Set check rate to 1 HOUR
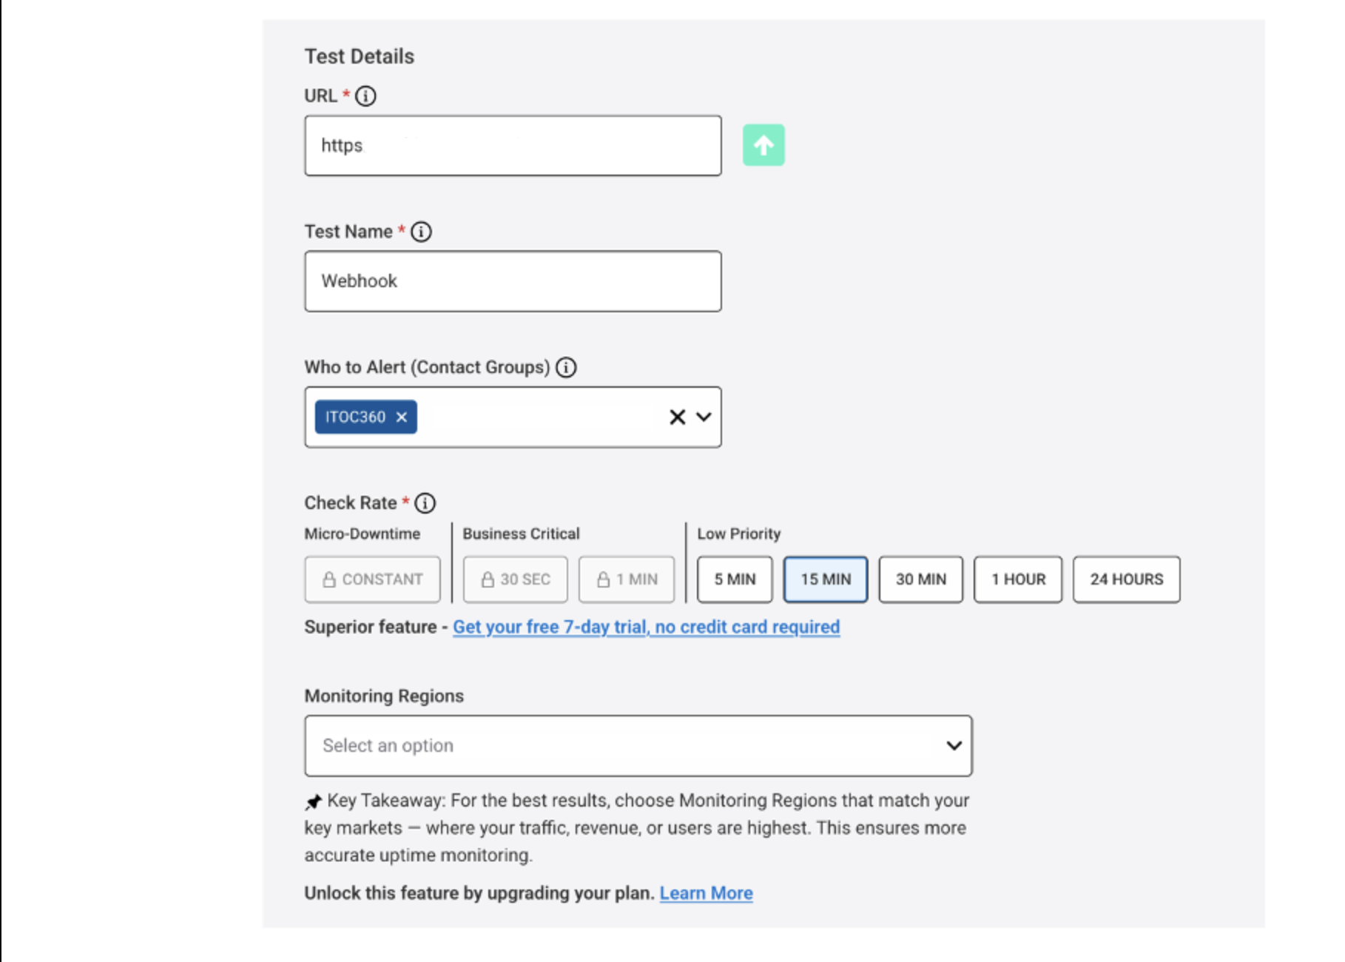Viewport: 1345px width, 962px height. tap(1018, 579)
